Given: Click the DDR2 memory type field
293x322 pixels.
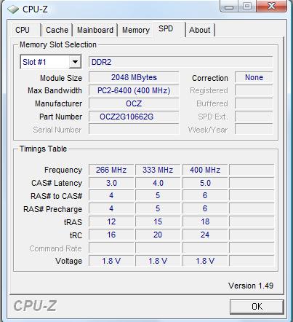Looking at the screenshot, I should [x=181, y=62].
